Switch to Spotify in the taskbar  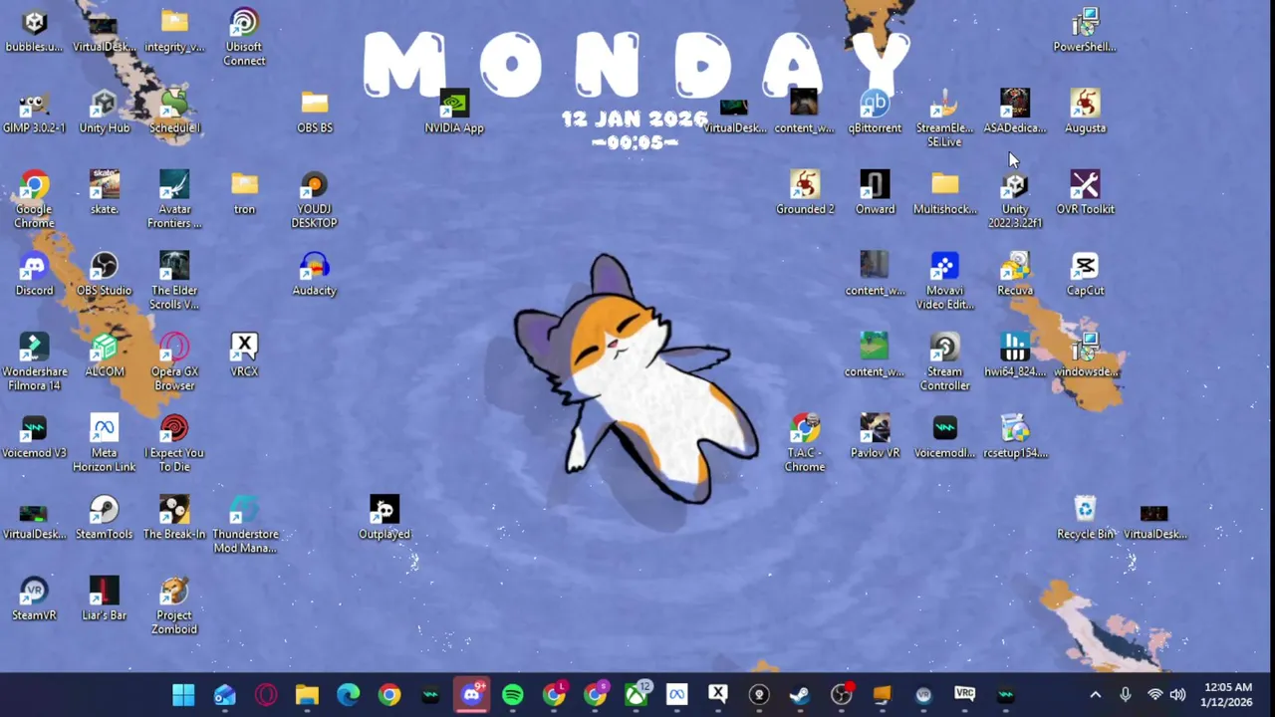[512, 694]
